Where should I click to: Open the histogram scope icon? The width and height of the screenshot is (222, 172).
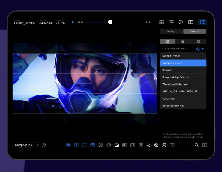(x=161, y=22)
